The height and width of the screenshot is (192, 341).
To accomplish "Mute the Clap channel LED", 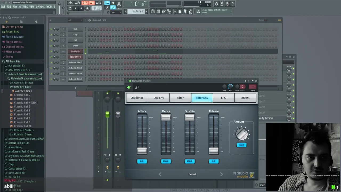I will pos(51,34).
